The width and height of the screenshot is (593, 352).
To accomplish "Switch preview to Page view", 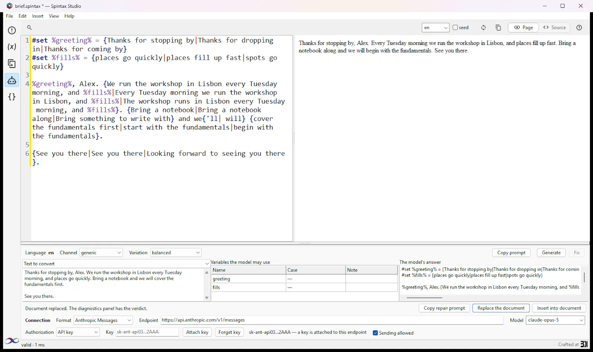I will point(523,27).
